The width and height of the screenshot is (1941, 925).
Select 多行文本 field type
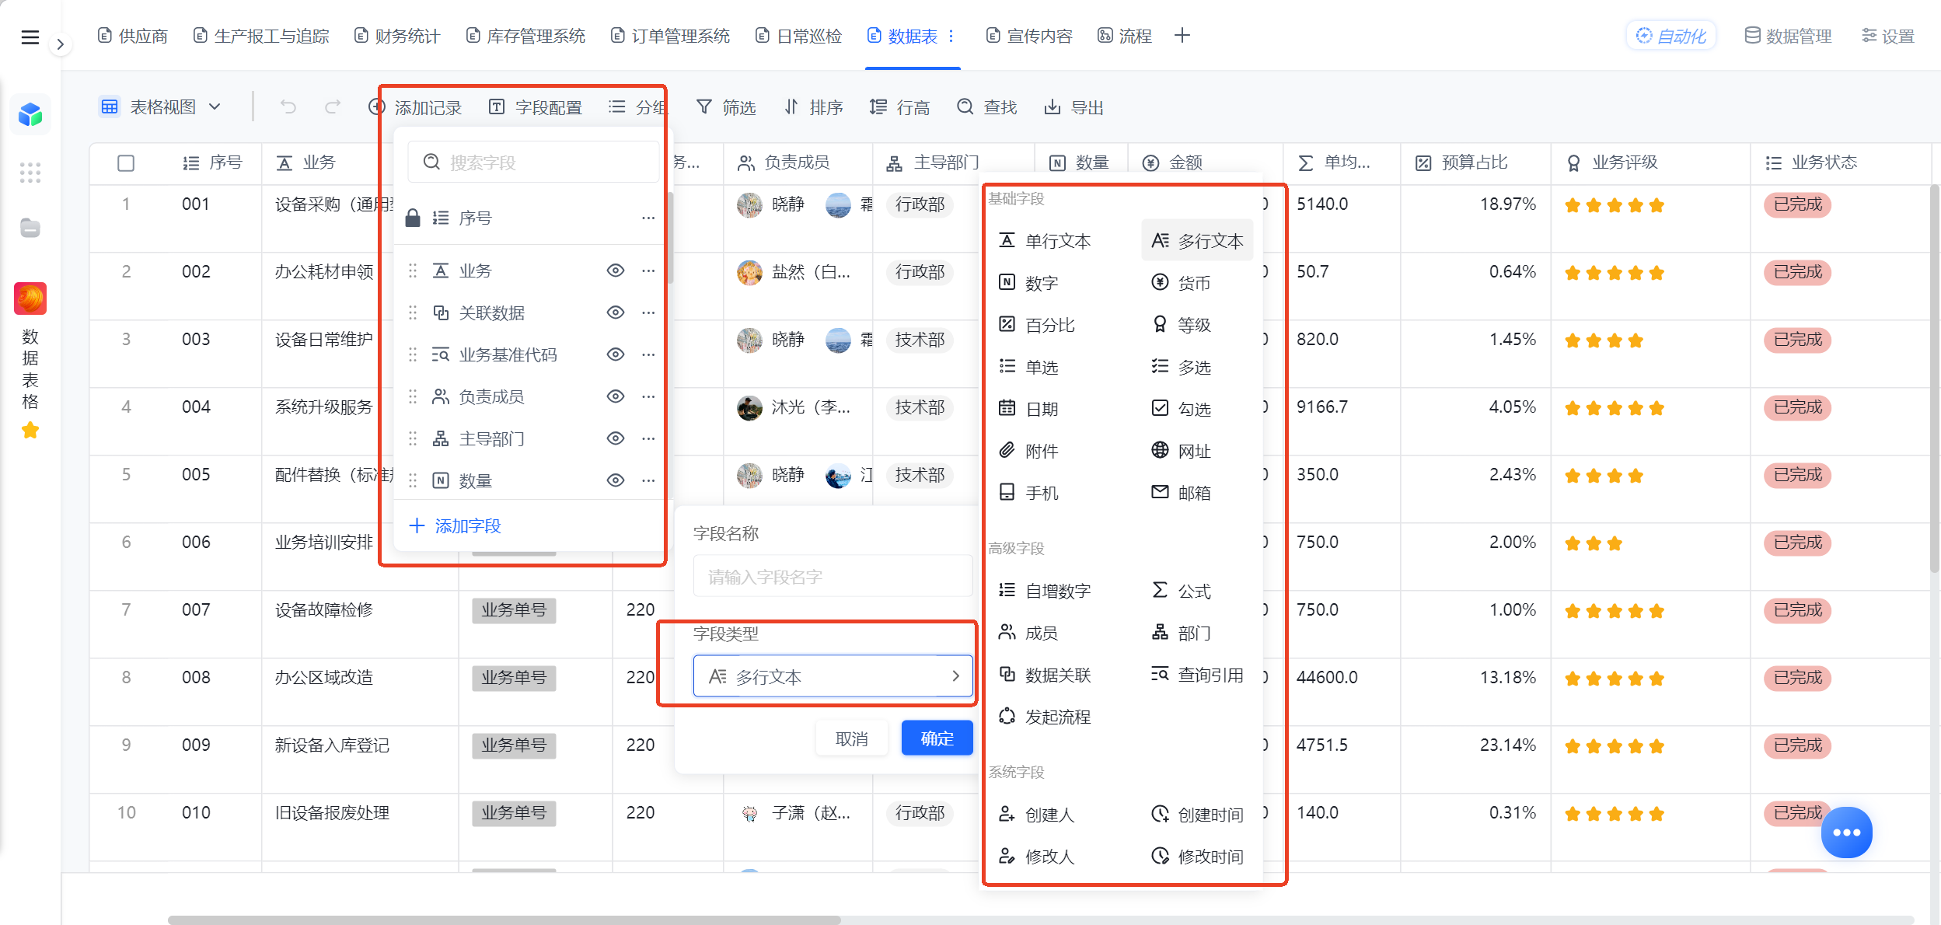[x=1197, y=241]
